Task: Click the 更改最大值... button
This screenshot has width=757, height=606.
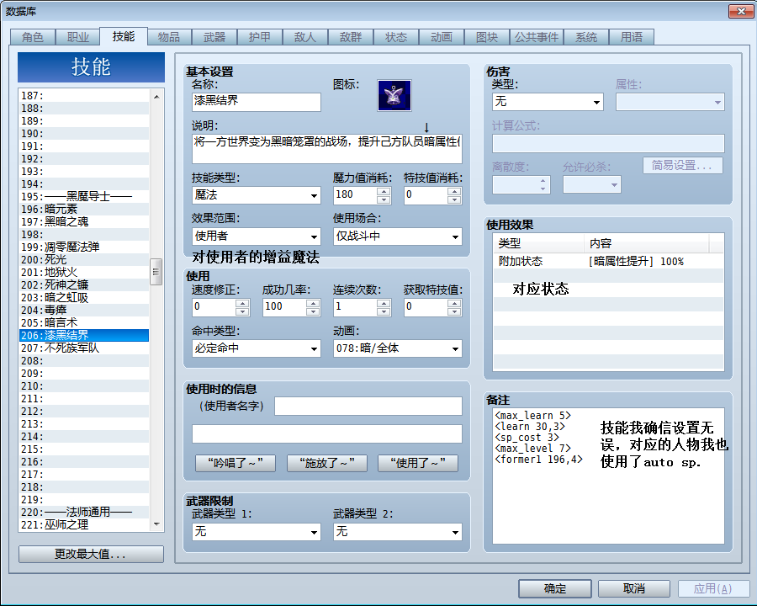Action: [x=91, y=555]
